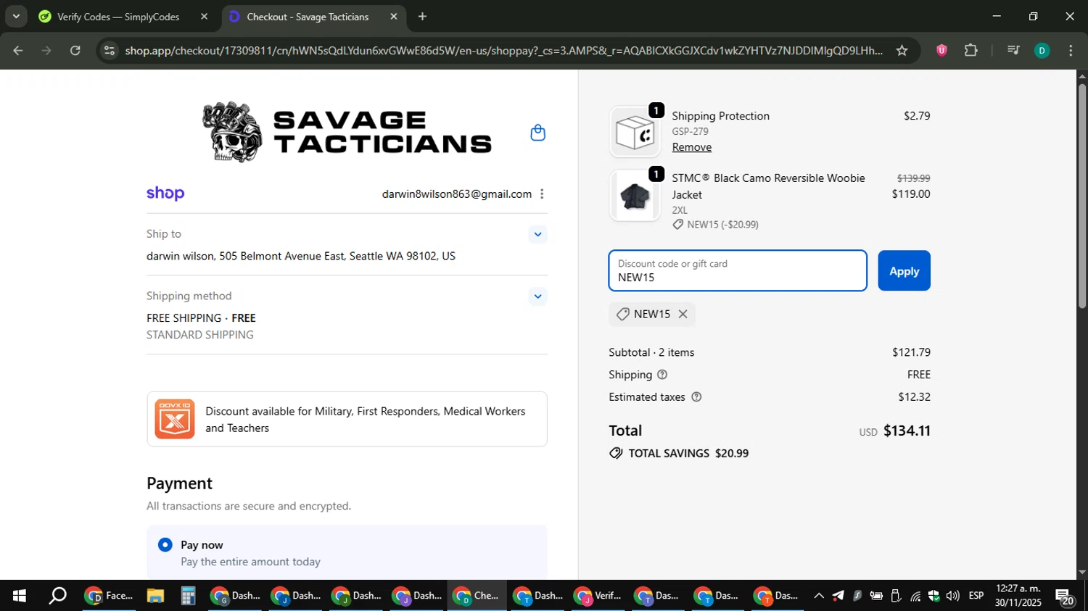Open the shield extension icon

click(x=941, y=51)
